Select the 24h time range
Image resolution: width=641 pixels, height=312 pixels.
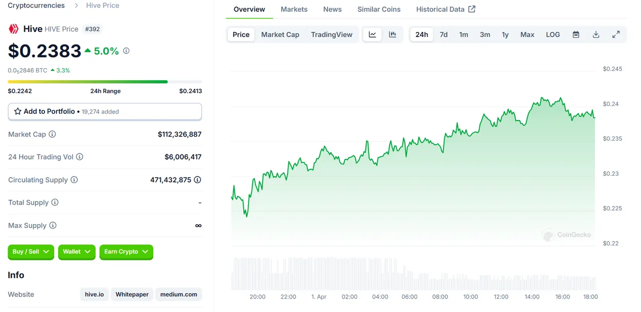click(x=422, y=34)
